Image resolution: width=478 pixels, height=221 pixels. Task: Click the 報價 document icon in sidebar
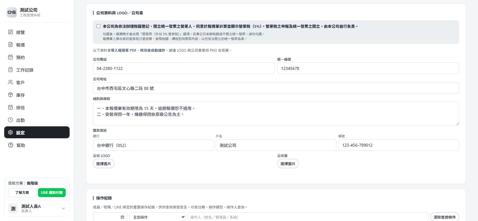pos(10,44)
